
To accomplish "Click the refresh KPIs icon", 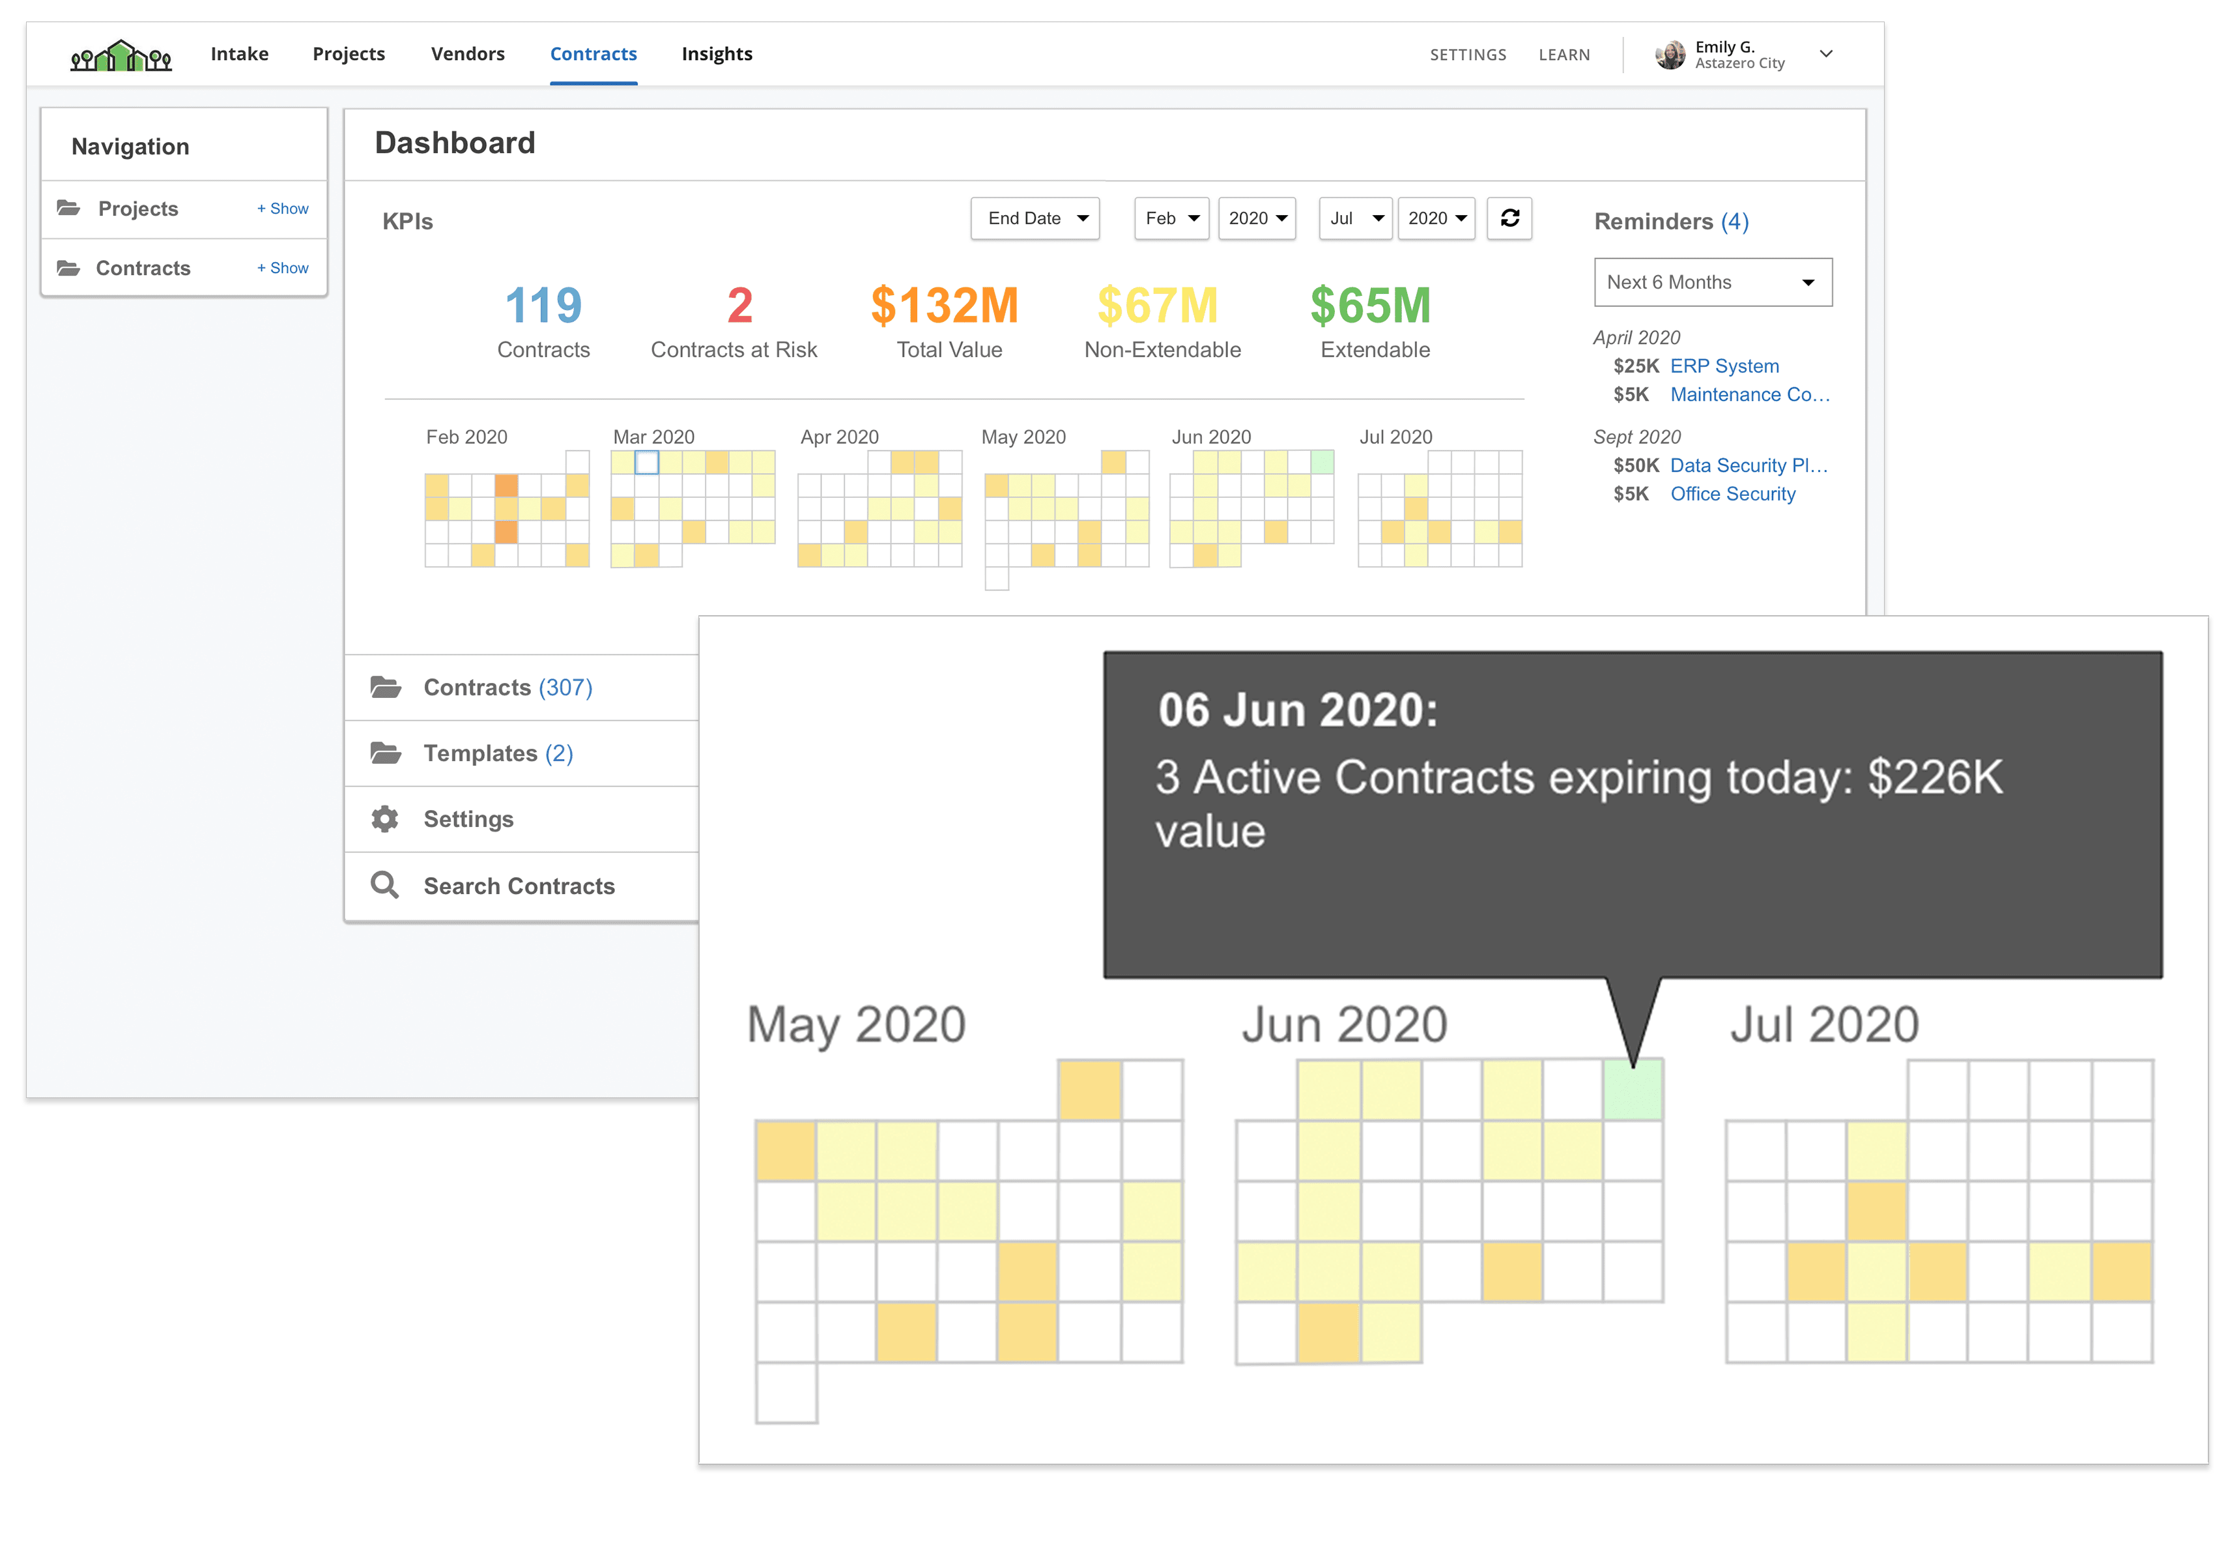I will pos(1510,218).
